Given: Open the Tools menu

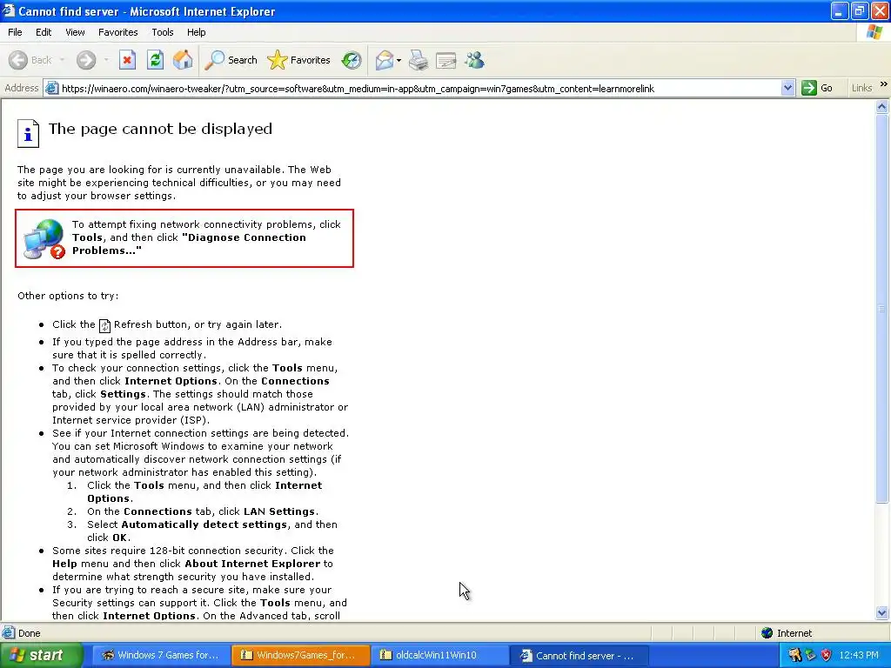Looking at the screenshot, I should click(x=163, y=32).
